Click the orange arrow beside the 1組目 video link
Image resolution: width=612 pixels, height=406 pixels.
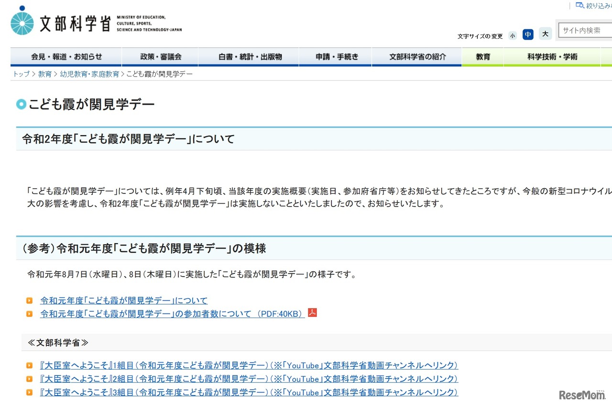point(30,365)
